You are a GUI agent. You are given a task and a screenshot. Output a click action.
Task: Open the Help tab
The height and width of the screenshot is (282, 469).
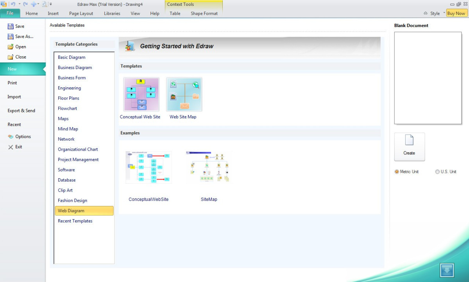coord(155,13)
